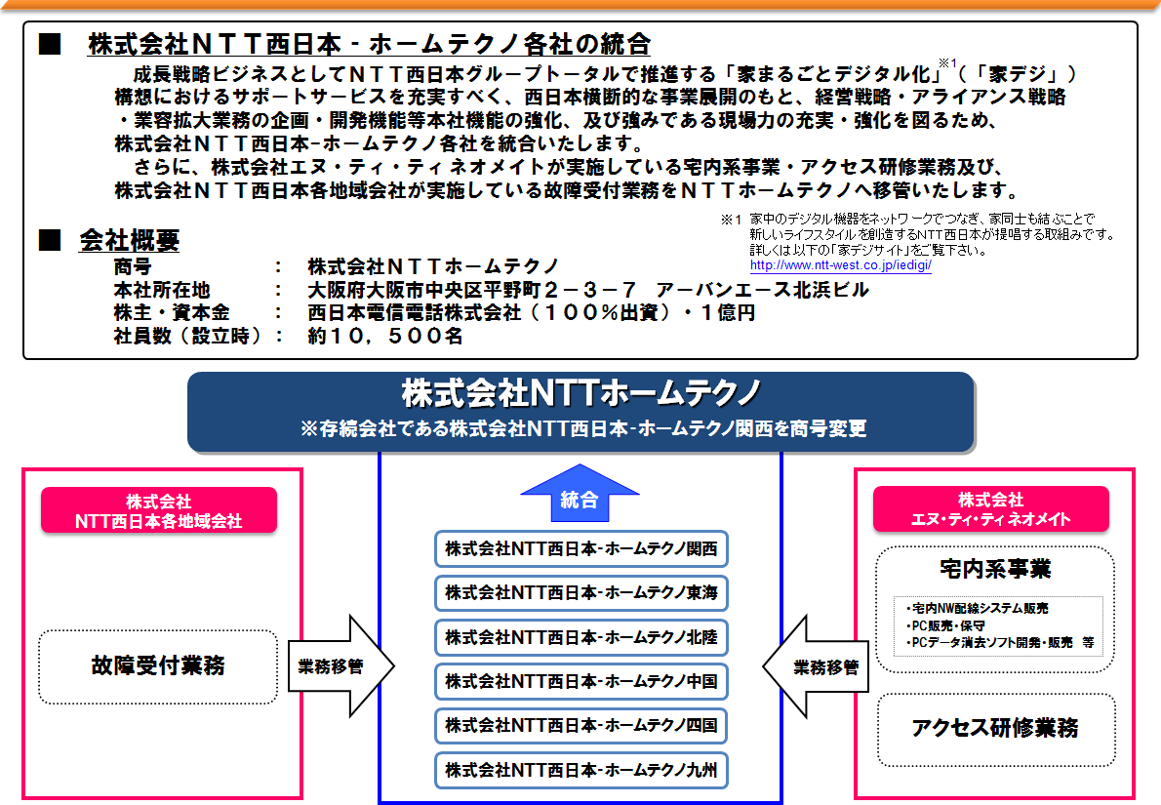This screenshot has width=1161, height=805.
Task: Select the value 約１０，５００名
Action: tap(385, 336)
